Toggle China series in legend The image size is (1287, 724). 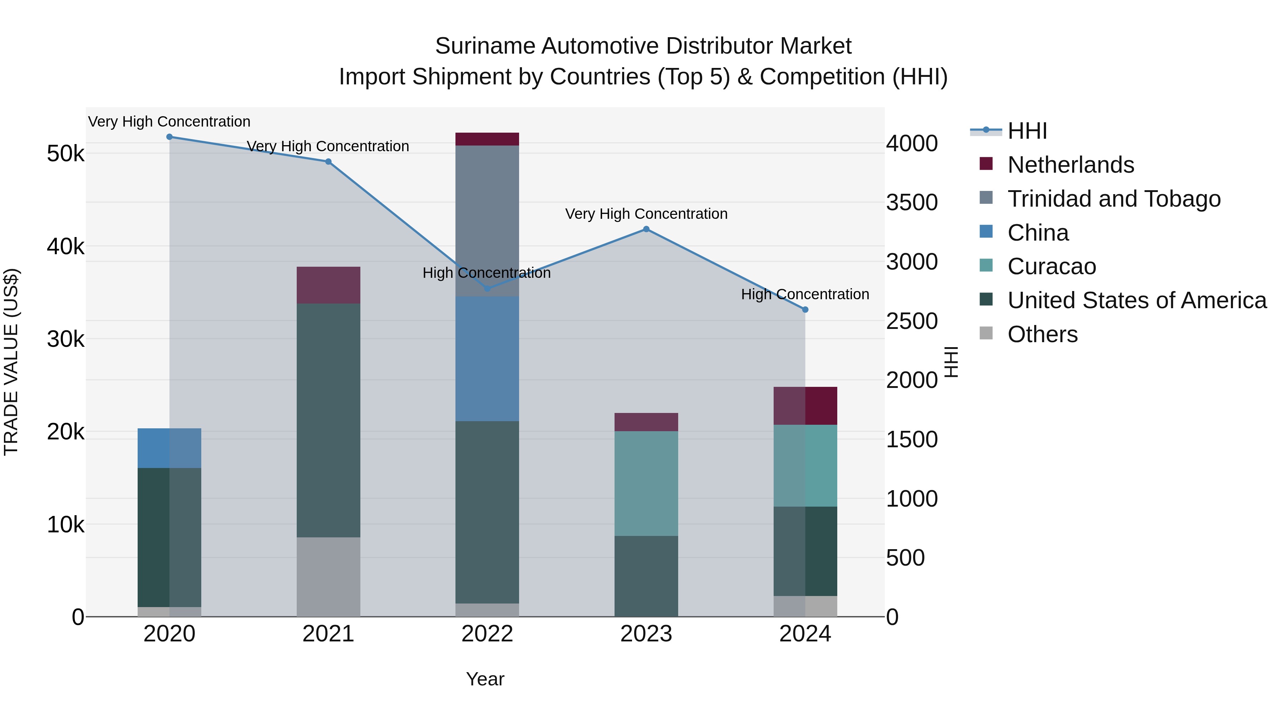1024,232
